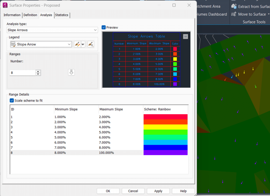Decrease the range number with the down arrow
Viewport: 270px width, 196px height.
click(38, 74)
